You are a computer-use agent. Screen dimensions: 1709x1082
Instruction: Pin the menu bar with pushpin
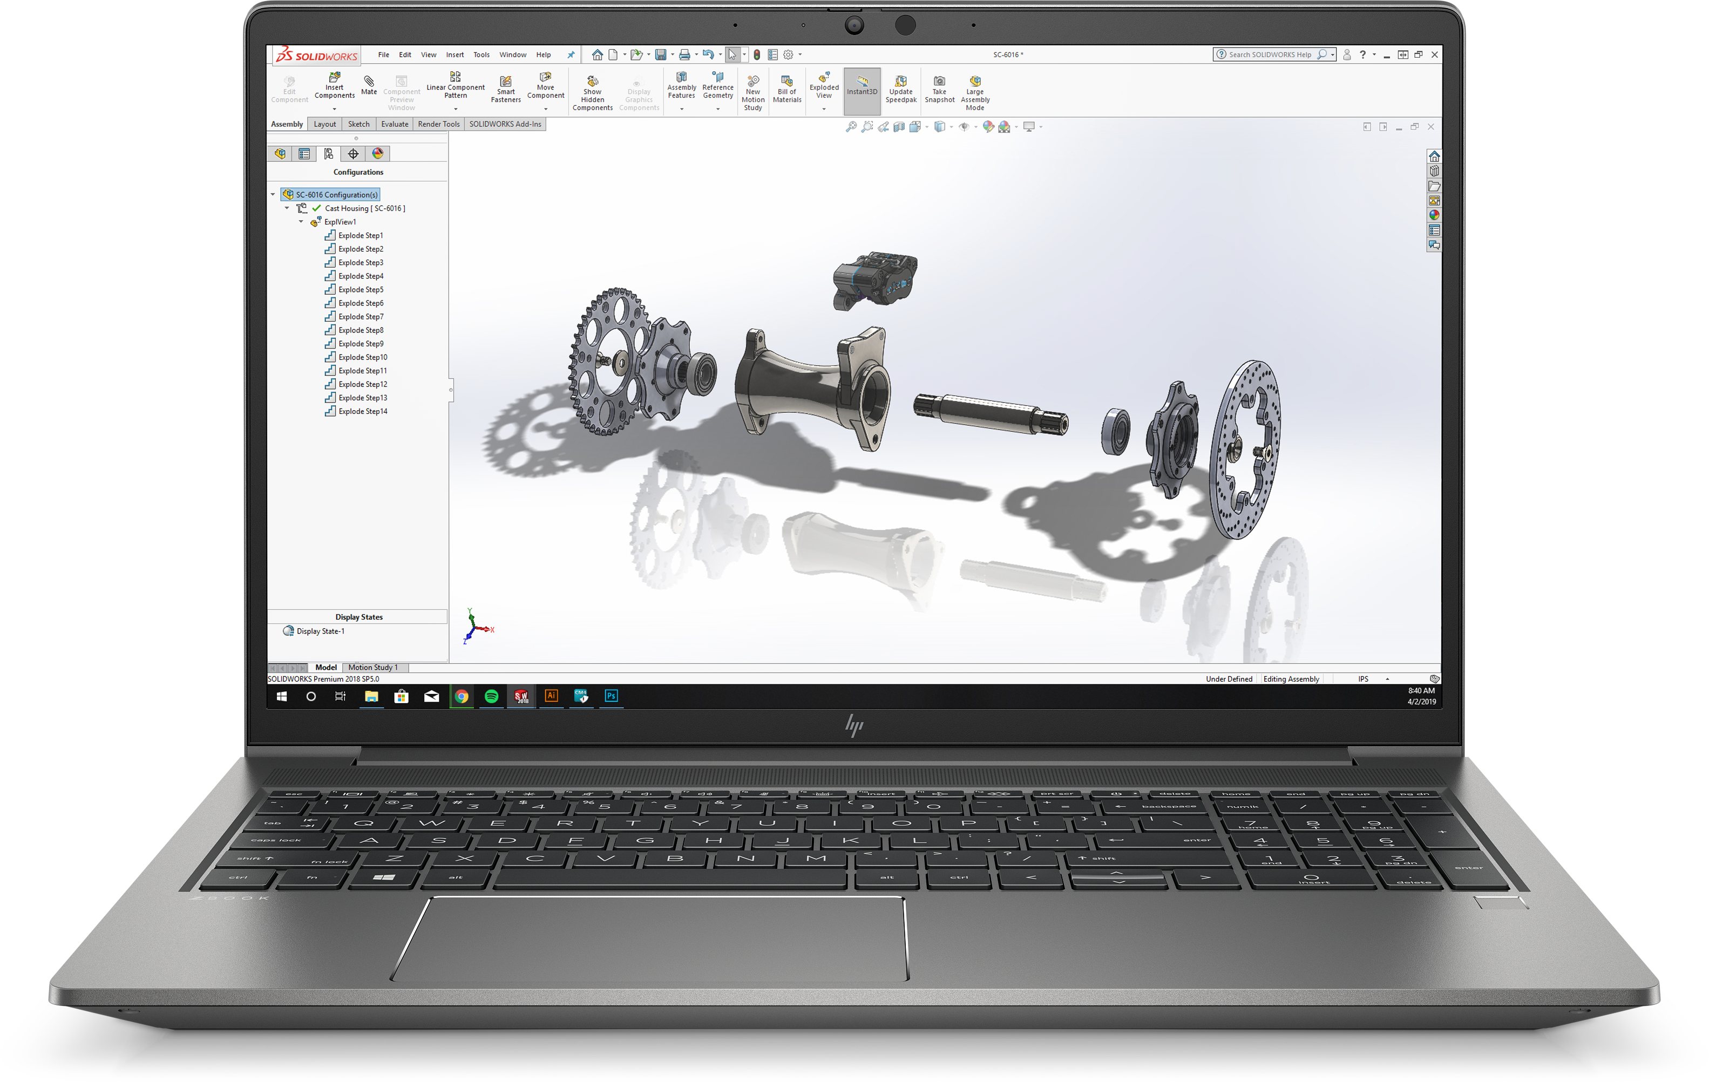click(x=571, y=55)
